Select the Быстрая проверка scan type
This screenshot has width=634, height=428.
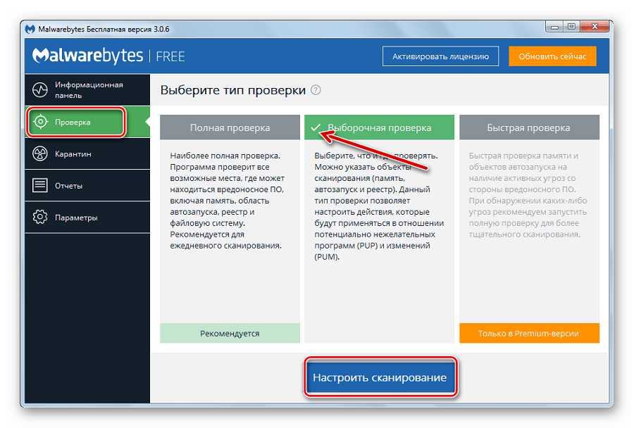click(x=528, y=128)
